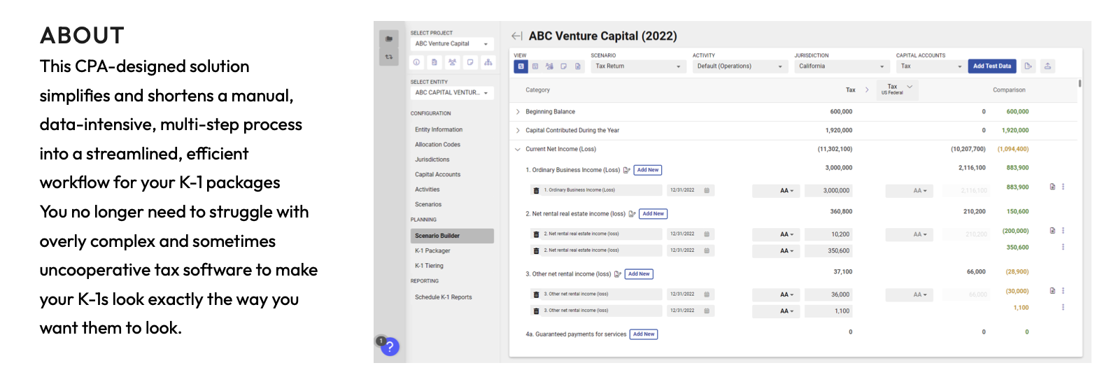Expand the Beginning Balance row
Image resolution: width=1116 pixels, height=377 pixels.
(518, 112)
